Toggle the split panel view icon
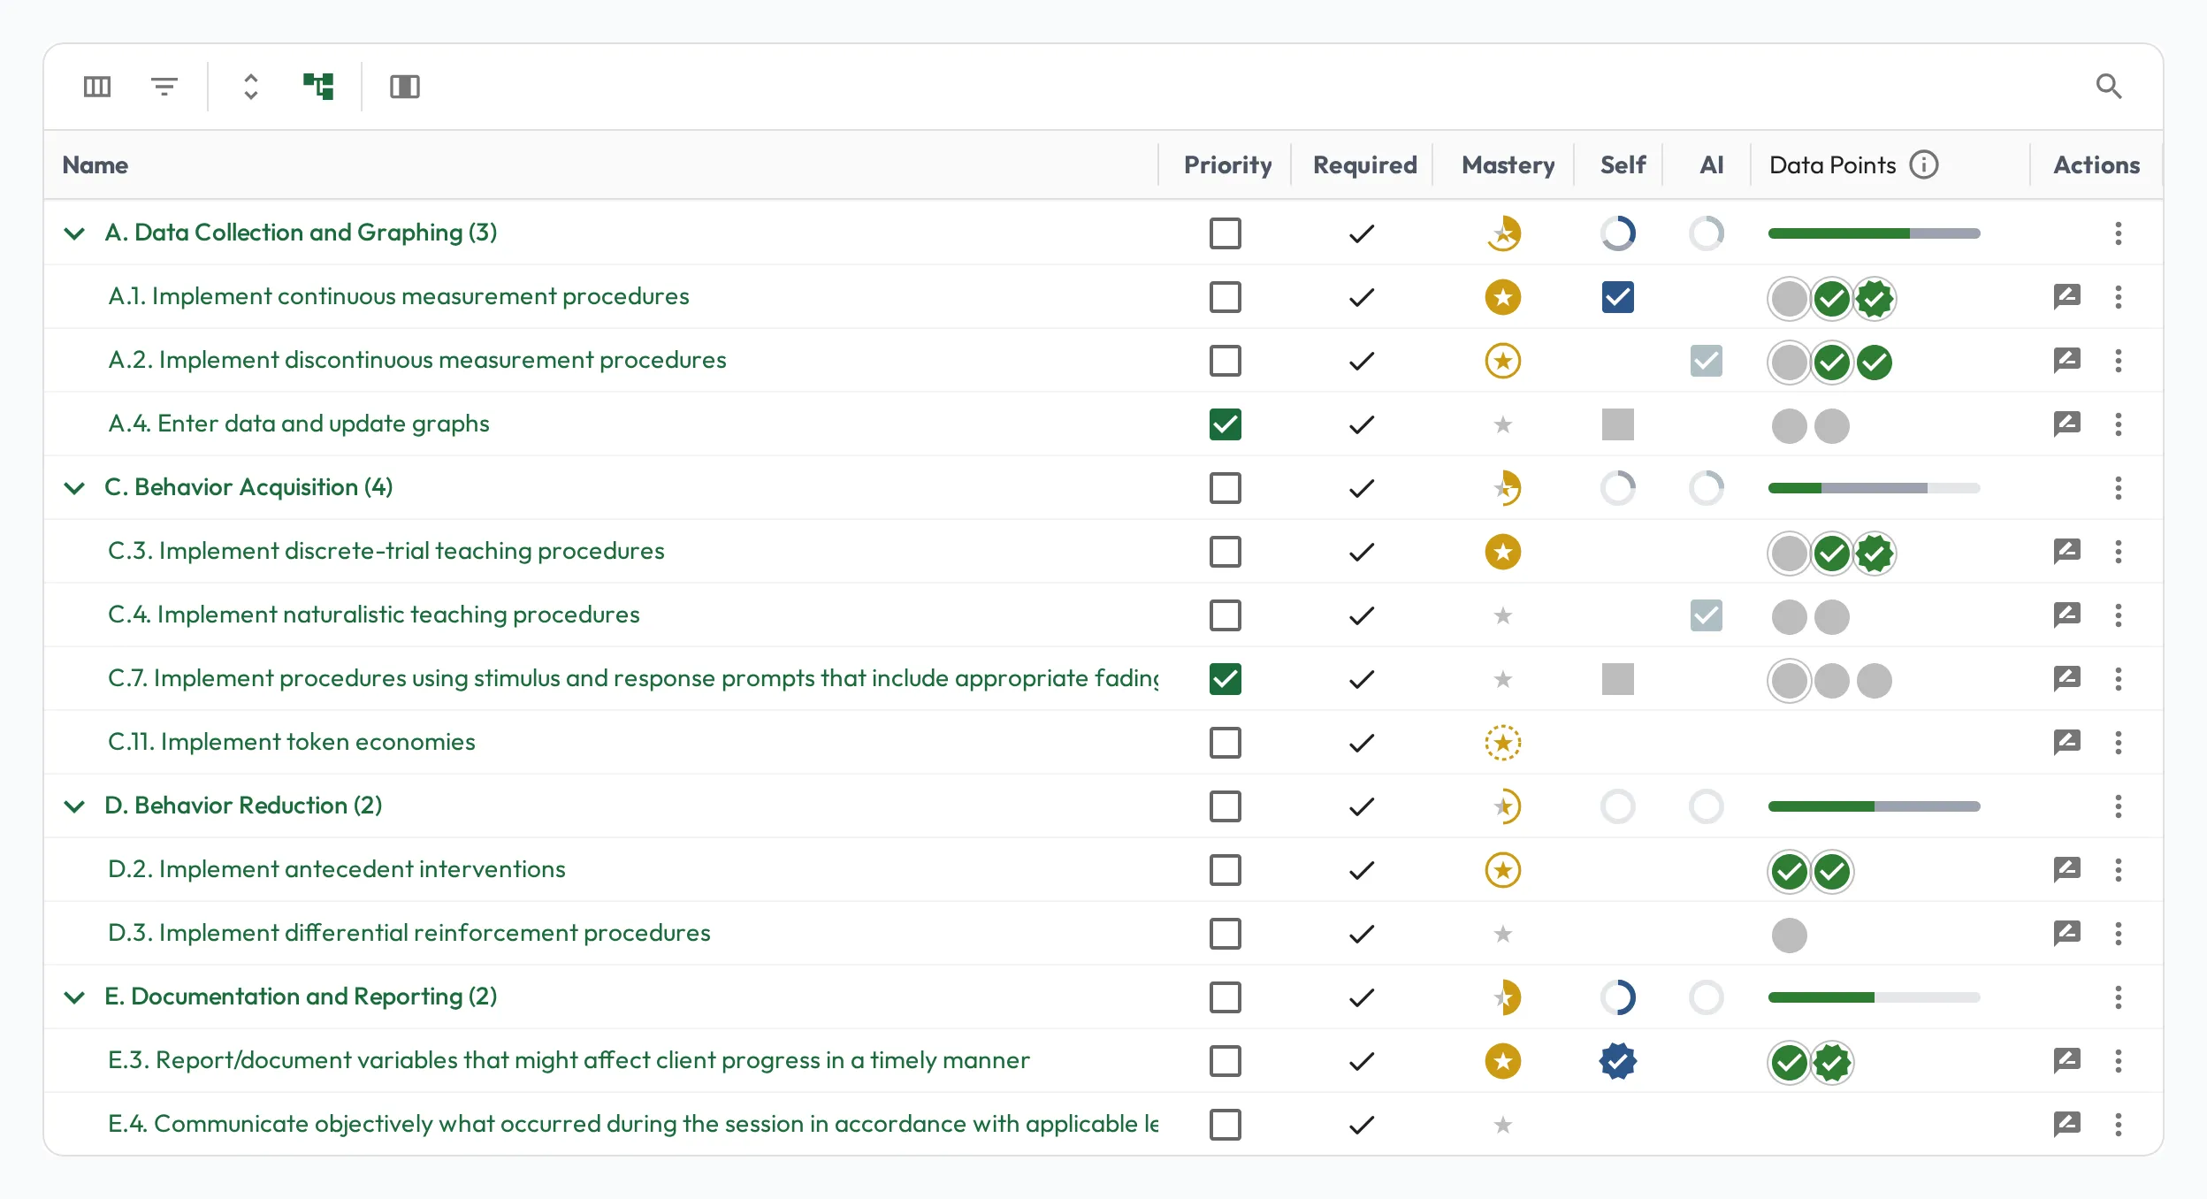 pos(405,87)
